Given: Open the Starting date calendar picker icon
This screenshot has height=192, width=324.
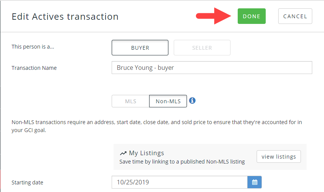Looking at the screenshot, I should (x=255, y=182).
